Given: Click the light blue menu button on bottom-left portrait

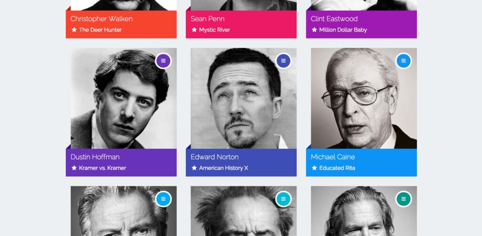Looking at the screenshot, I should coord(163,199).
